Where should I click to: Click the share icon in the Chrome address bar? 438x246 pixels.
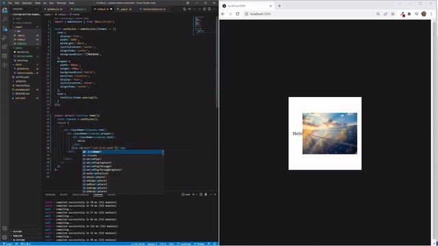385,14
